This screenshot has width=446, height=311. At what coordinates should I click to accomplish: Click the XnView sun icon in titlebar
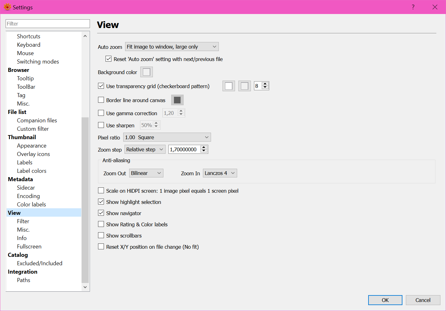pyautogui.click(x=7, y=7)
